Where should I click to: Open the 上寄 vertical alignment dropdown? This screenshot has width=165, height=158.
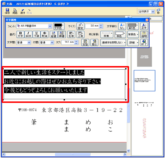coord(80,34)
